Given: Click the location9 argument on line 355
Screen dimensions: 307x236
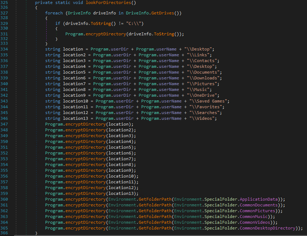Looking at the screenshot, I should 120,170.
